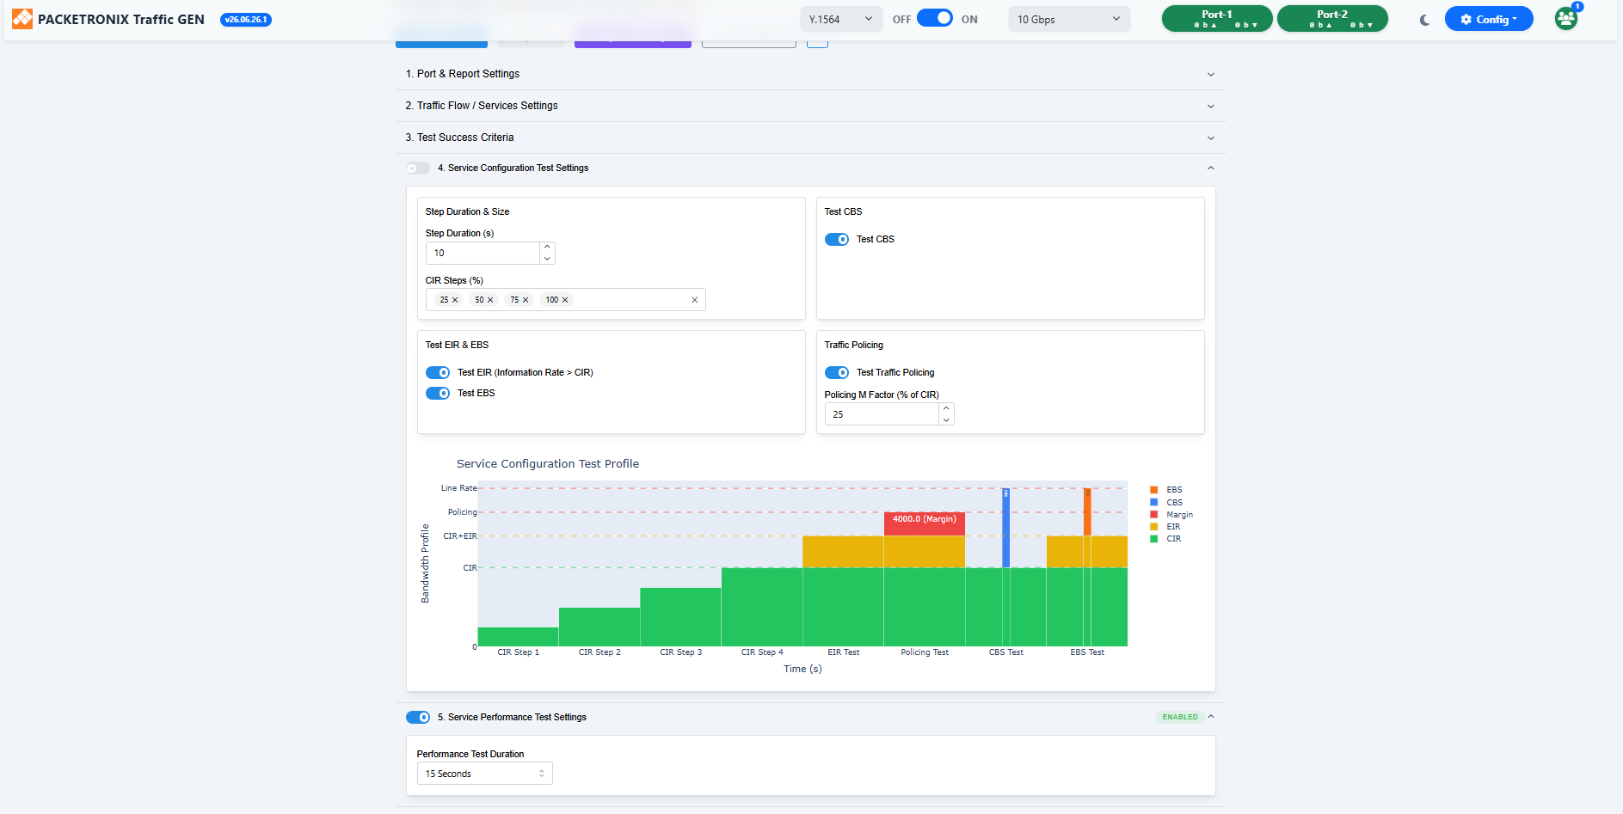The height and width of the screenshot is (814, 1623).
Task: Disable Service Performance Test section toggle
Action: click(x=418, y=718)
